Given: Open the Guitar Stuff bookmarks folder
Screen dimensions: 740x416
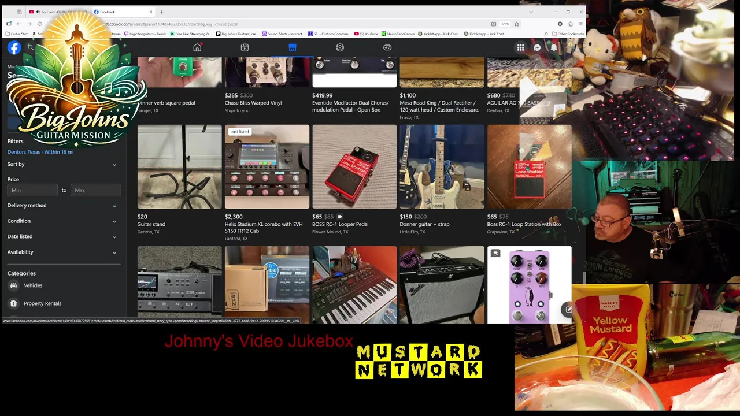Looking at the screenshot, I should pos(17,34).
